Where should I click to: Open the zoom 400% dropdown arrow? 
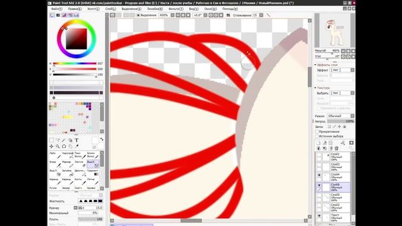[172, 15]
